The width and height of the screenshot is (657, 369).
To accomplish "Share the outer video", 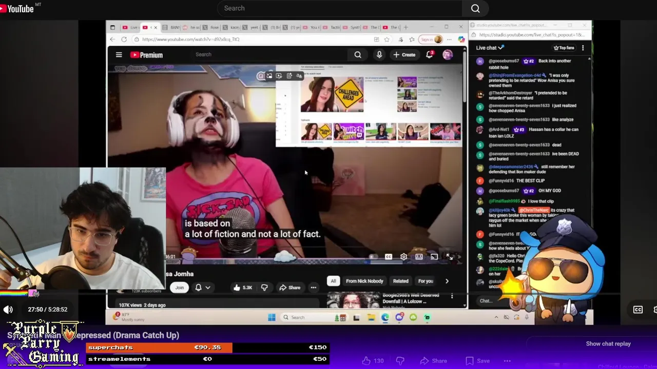I will [x=434, y=361].
